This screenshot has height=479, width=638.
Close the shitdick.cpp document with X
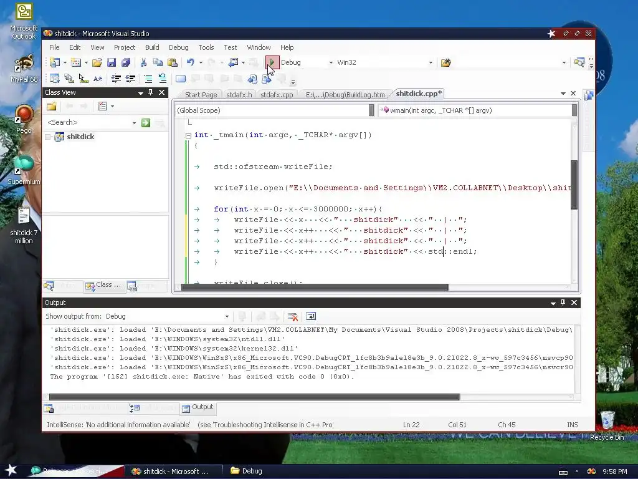click(x=573, y=94)
